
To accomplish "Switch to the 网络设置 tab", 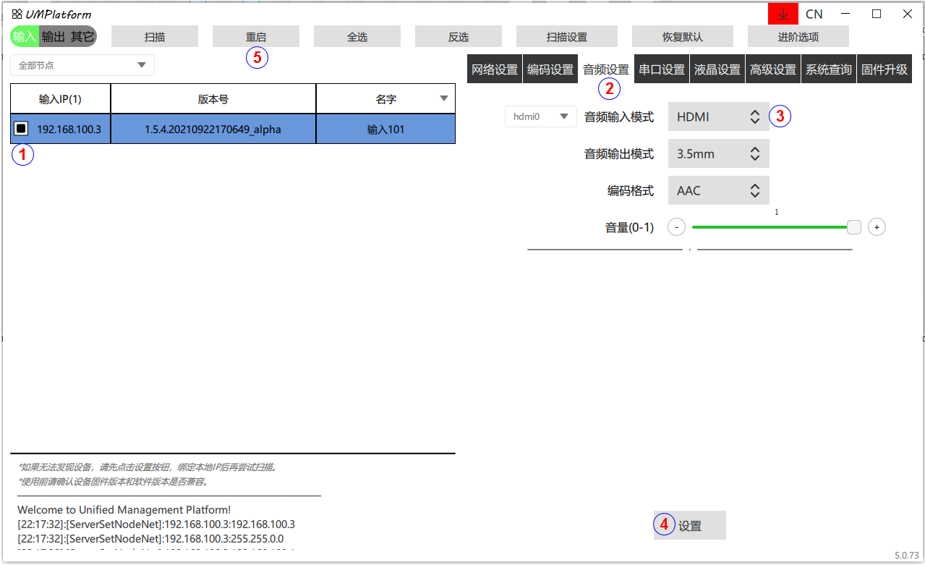I will [x=495, y=69].
